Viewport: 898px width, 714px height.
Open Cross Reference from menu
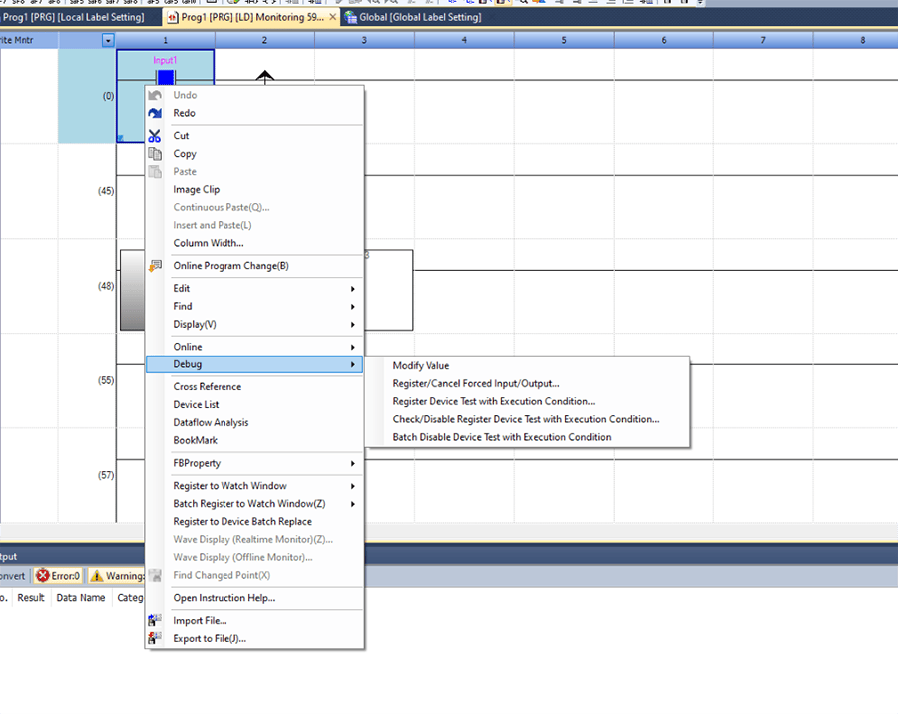tap(254, 387)
